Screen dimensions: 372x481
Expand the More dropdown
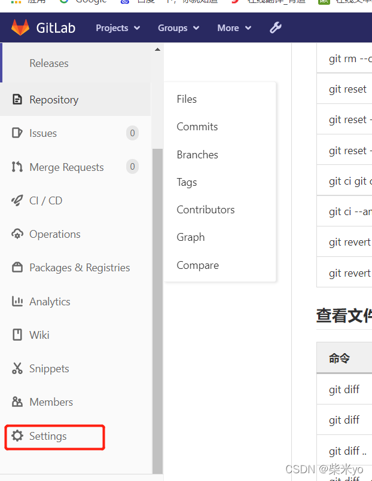click(x=234, y=28)
